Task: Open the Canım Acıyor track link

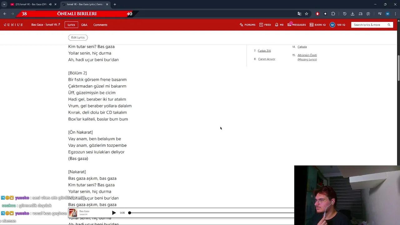Action: click(267, 59)
